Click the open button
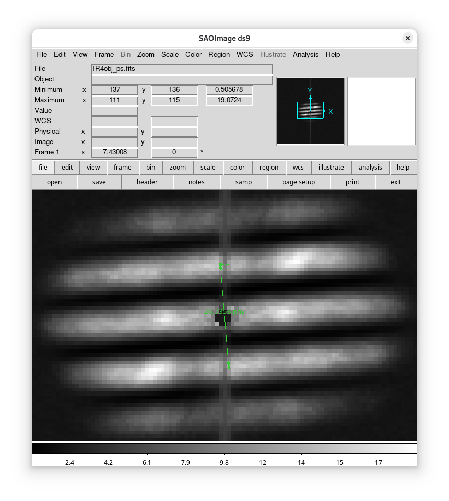The width and height of the screenshot is (449, 501). [54, 182]
